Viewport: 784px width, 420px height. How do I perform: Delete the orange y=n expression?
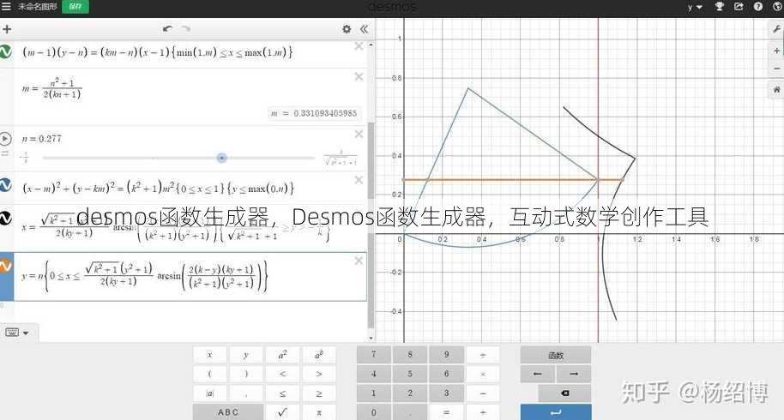[359, 261]
